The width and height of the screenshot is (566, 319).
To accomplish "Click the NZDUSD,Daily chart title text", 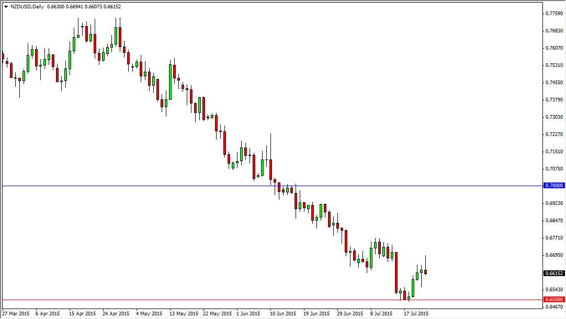I will [x=27, y=7].
